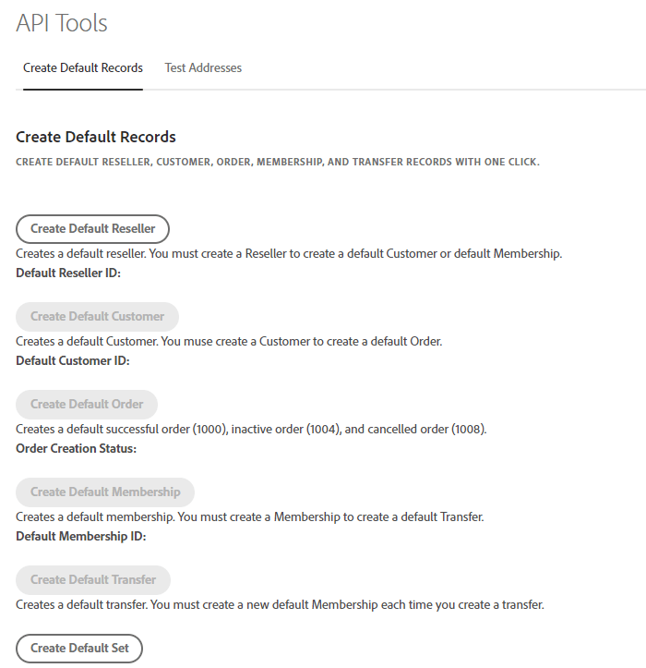Click the default reseller description text
Viewport: 646px width, 668px height.
click(x=288, y=253)
